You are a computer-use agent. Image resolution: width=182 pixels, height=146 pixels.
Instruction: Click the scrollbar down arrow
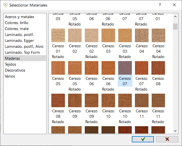(175, 131)
